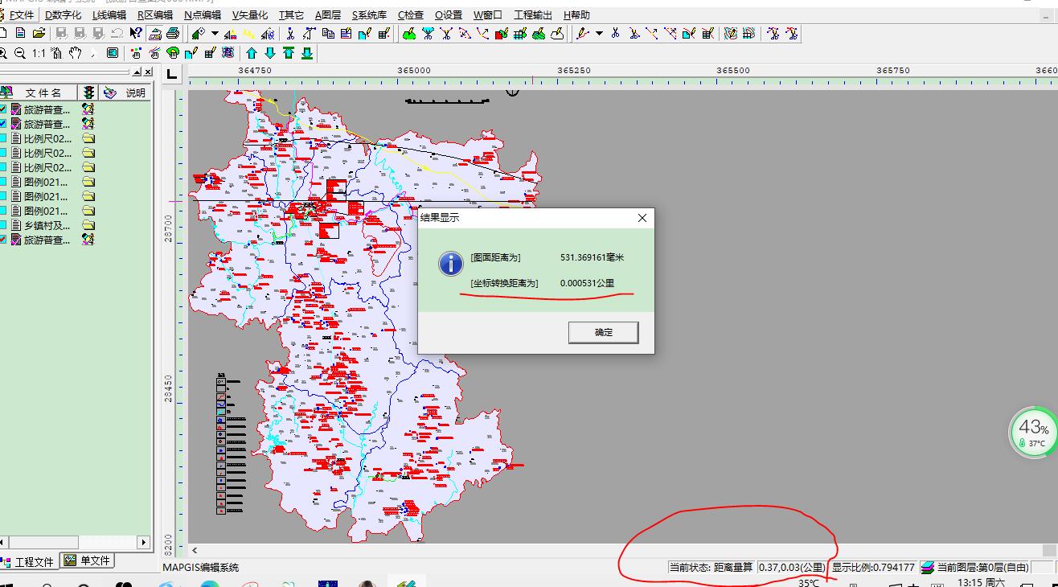Select the zoom out magnifier tool
This screenshot has height=587, width=1058.
click(x=20, y=54)
